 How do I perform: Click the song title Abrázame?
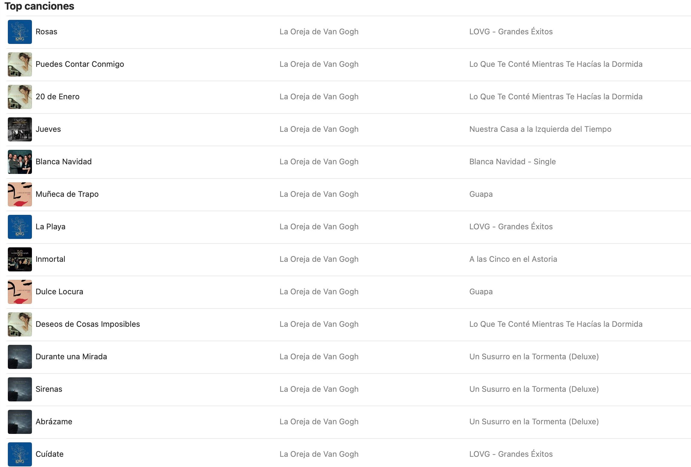(x=54, y=422)
